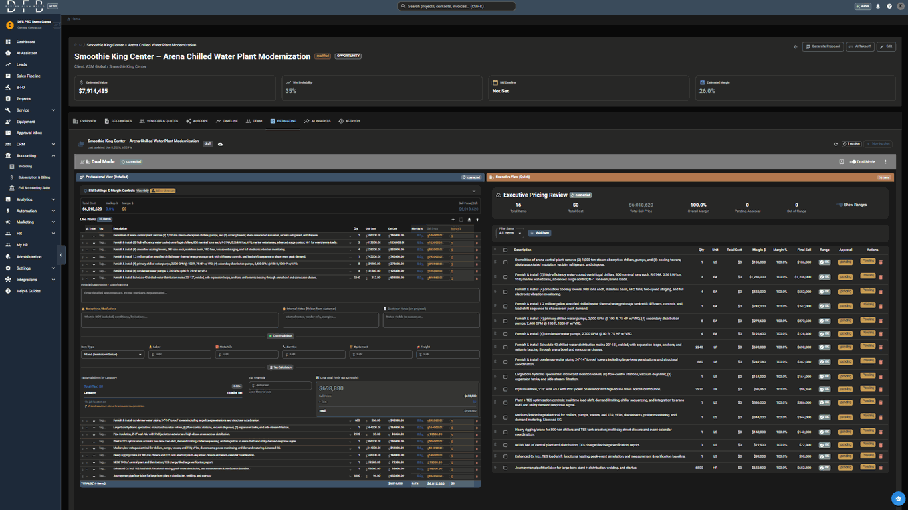
Task: Click the Cost Breakdown button
Action: click(x=280, y=336)
